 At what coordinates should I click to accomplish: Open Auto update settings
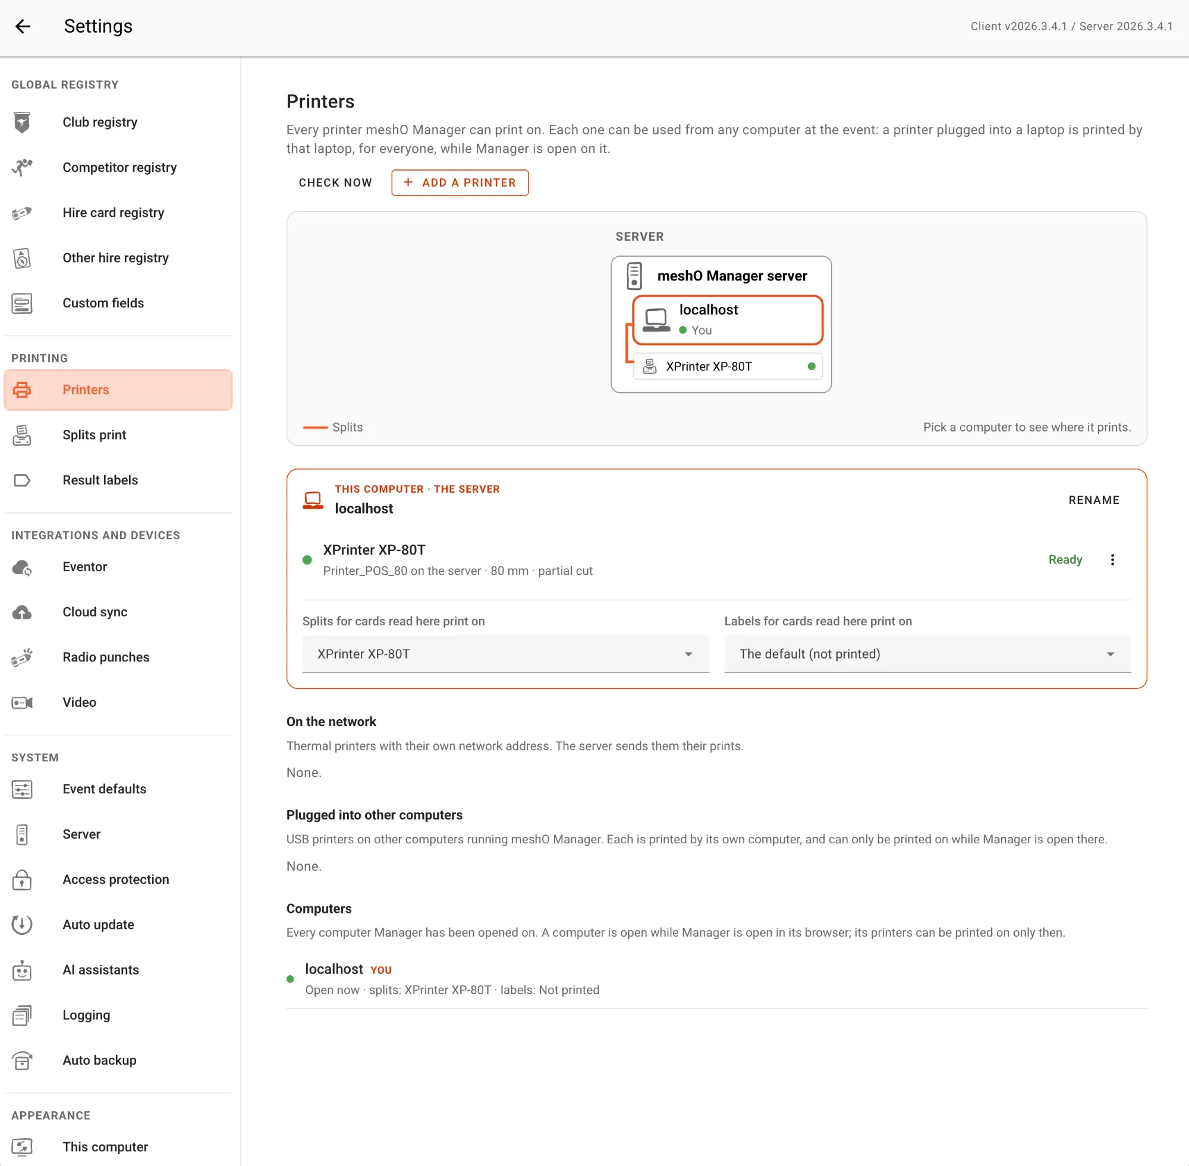click(x=118, y=925)
